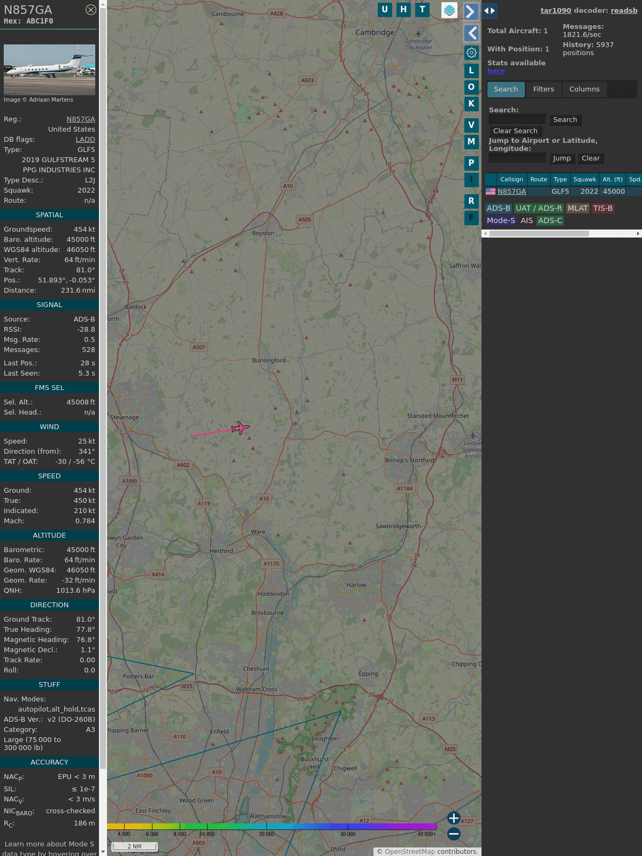The image size is (642, 856).
Task: Collapse sidebar with left chevron arrow
Action: pyautogui.click(x=471, y=33)
